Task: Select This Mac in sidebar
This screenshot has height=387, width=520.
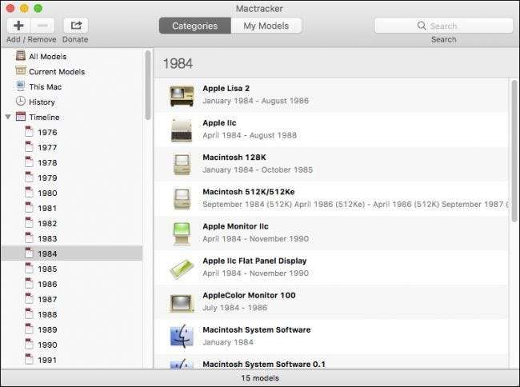Action: 45,86
